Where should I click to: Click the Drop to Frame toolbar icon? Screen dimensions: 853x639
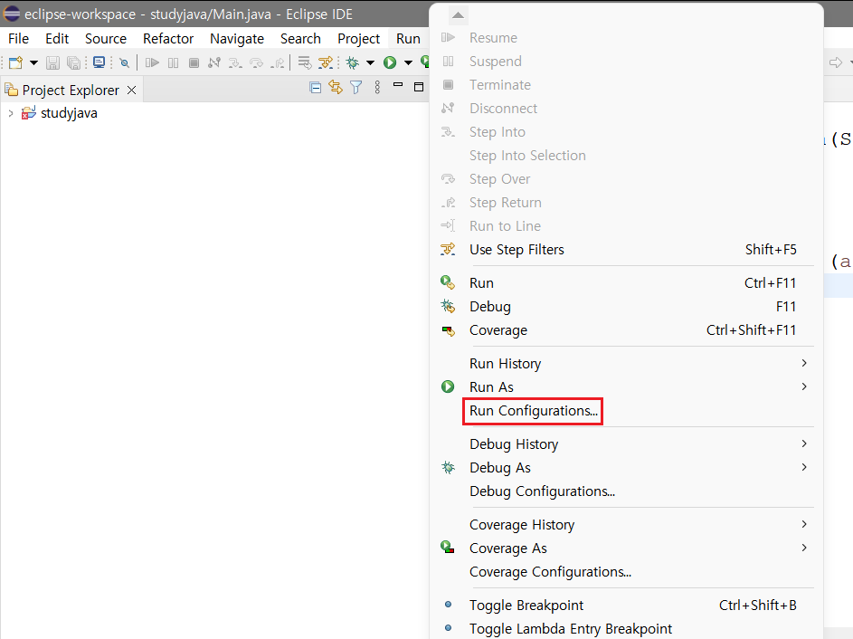click(305, 63)
